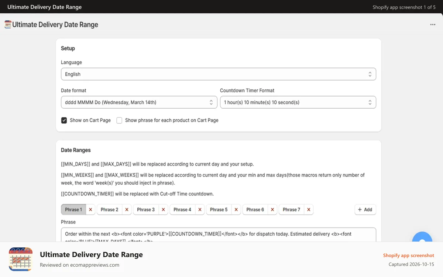Click the Shopify app screenshot link in footer
This screenshot has width=443, height=277.
tap(409, 255)
